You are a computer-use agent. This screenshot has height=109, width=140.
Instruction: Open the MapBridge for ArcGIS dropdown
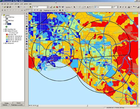click(50, 10)
